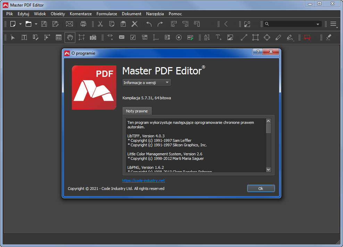Click the Save As icon
The width and height of the screenshot is (343, 247).
pos(55,24)
